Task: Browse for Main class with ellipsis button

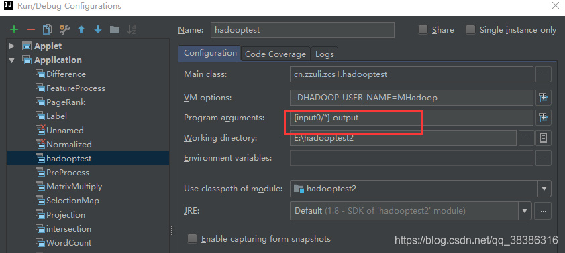Action: point(544,75)
